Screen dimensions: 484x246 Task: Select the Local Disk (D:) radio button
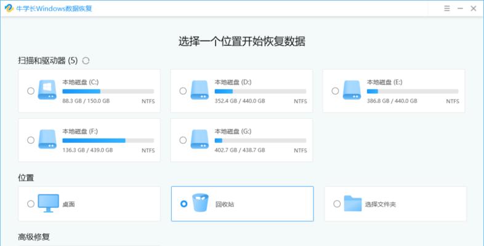coord(183,91)
